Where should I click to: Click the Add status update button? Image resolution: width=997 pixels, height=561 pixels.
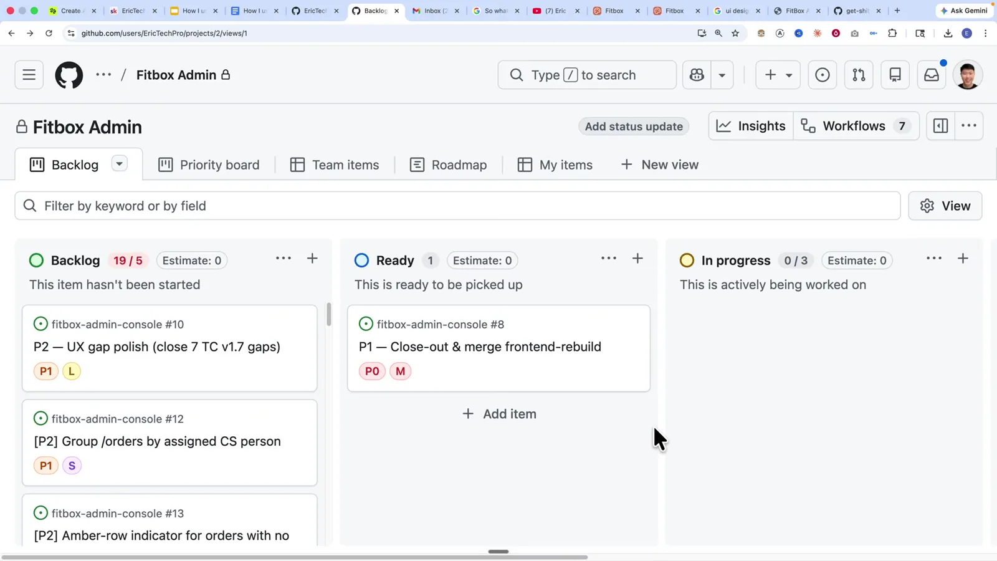pyautogui.click(x=634, y=127)
